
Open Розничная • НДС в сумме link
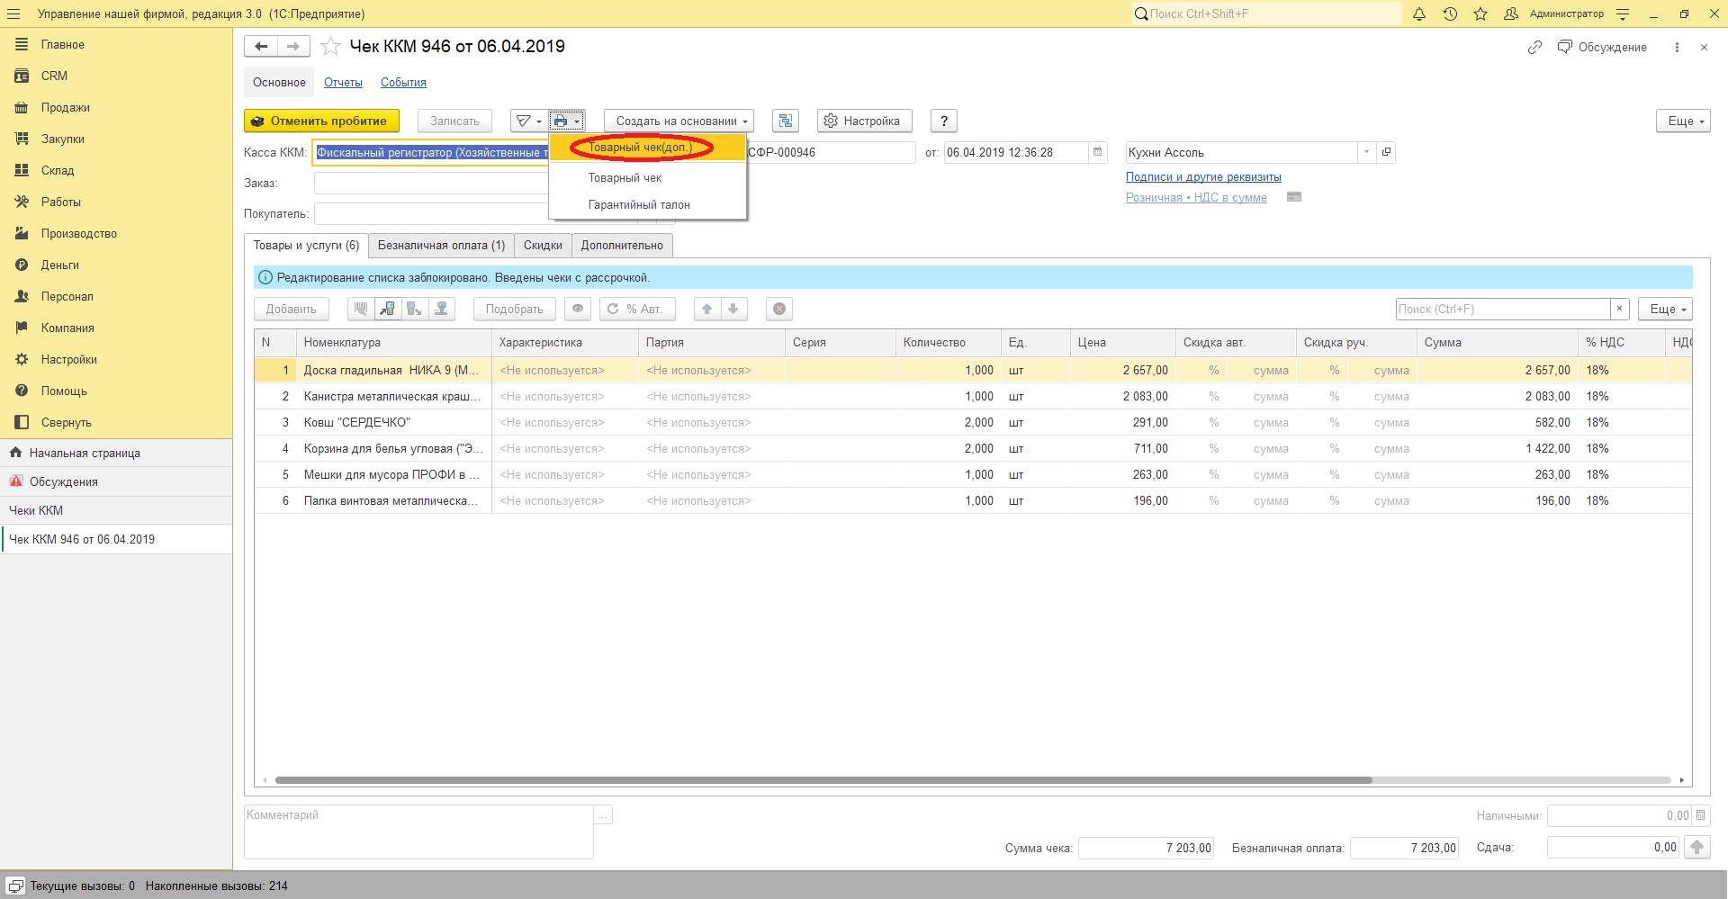click(1196, 198)
